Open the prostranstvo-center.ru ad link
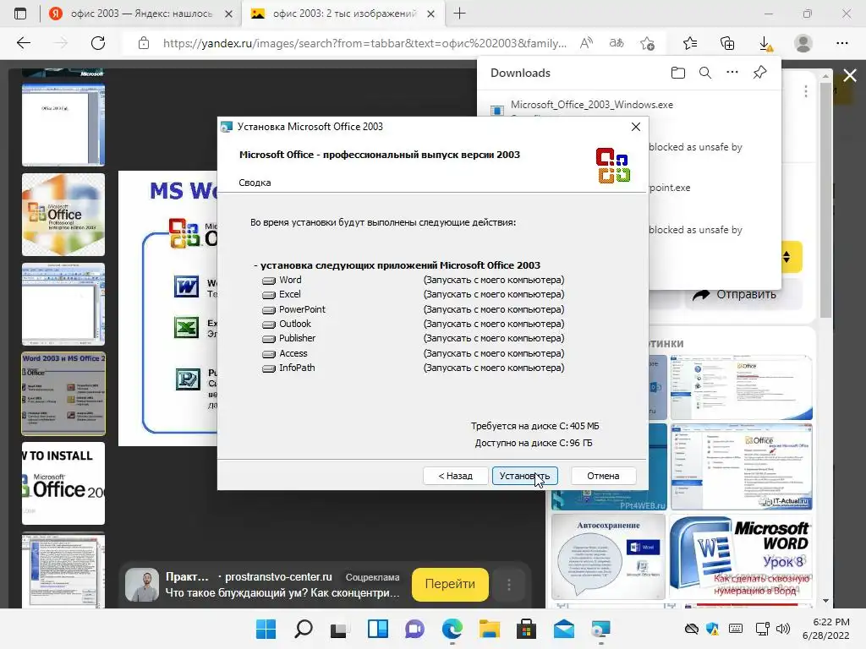The width and height of the screenshot is (866, 649). [x=278, y=576]
